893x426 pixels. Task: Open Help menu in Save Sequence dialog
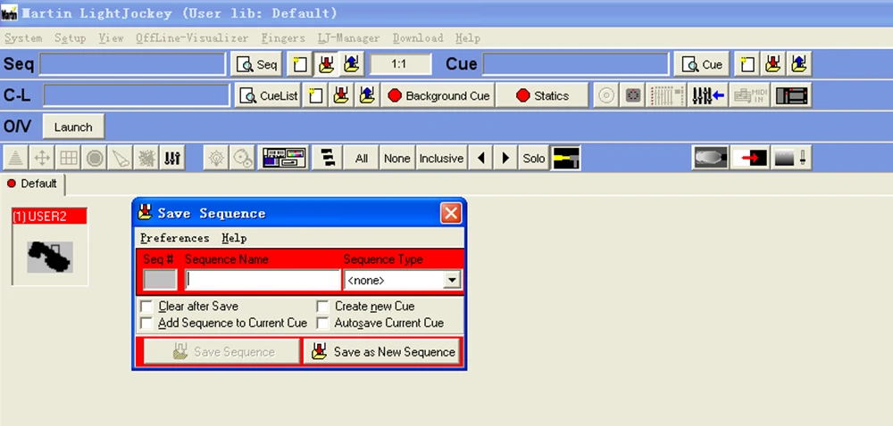coord(234,238)
